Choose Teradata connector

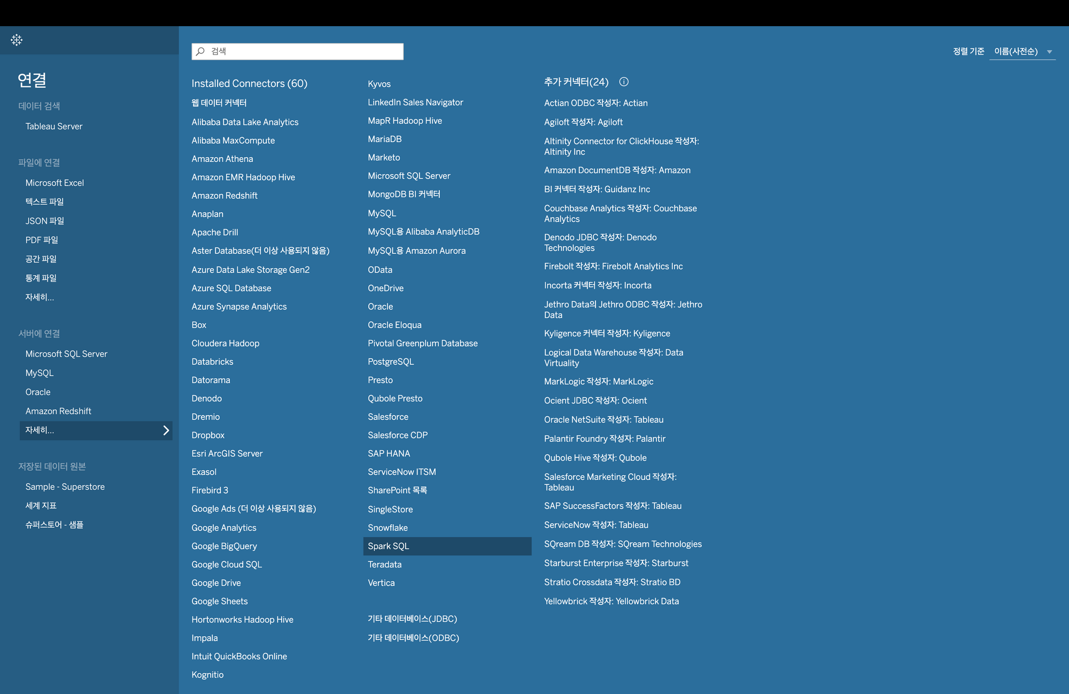pos(385,565)
